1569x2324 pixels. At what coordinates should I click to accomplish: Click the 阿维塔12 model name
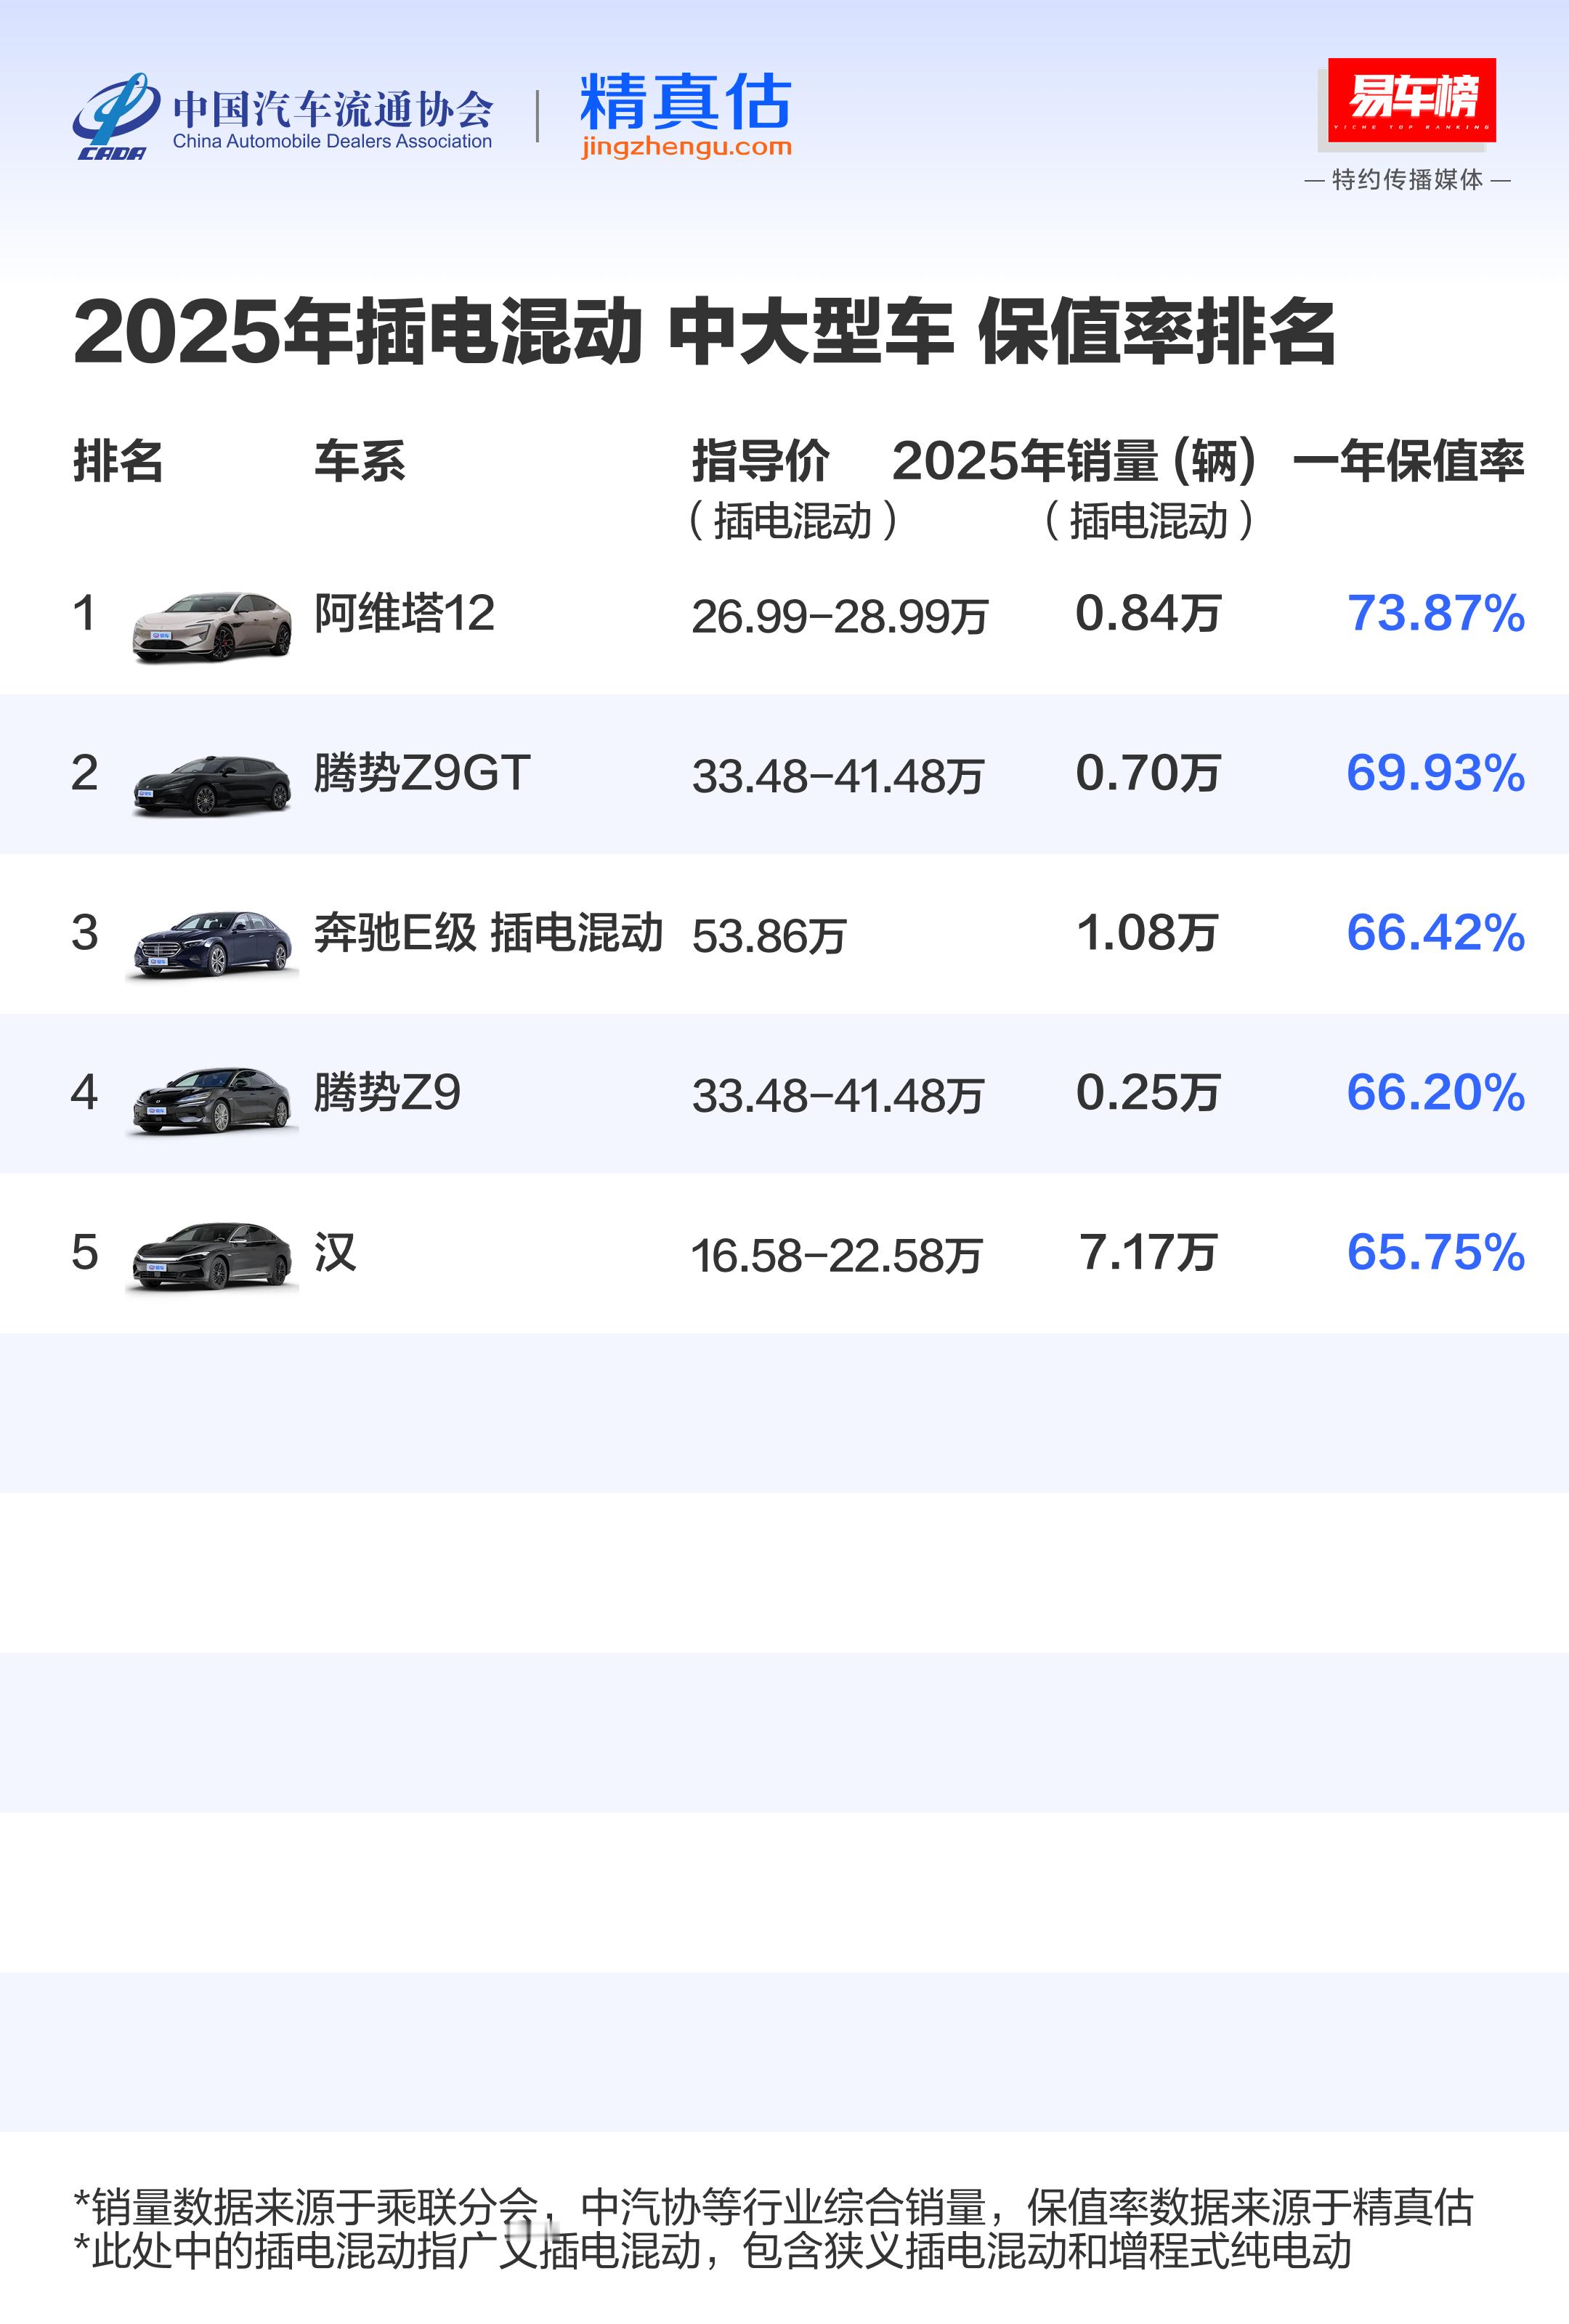(x=404, y=613)
